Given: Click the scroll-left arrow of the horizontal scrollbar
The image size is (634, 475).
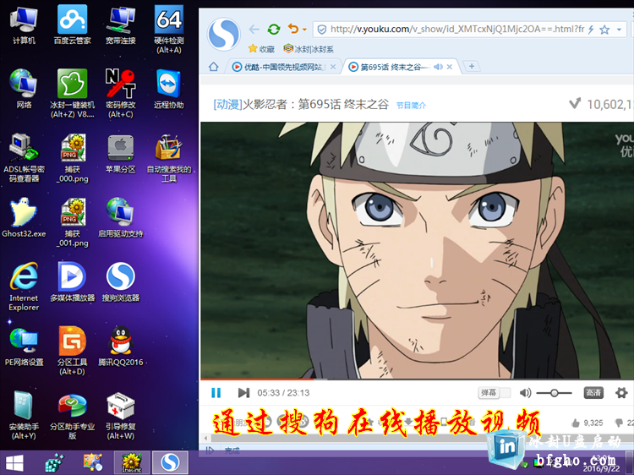Looking at the screenshot, I should tap(205, 438).
